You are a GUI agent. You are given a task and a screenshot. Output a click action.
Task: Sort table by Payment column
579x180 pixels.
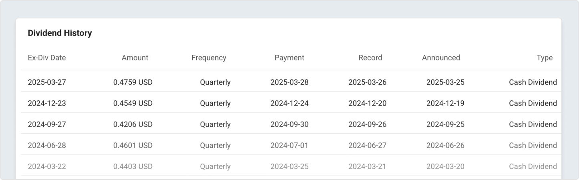point(289,58)
